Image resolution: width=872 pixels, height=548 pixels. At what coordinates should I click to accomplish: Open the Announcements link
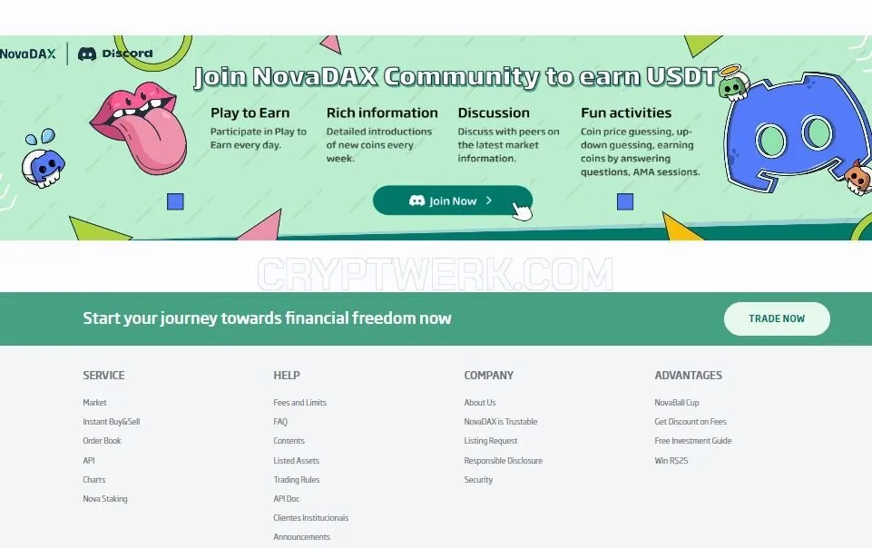click(301, 537)
